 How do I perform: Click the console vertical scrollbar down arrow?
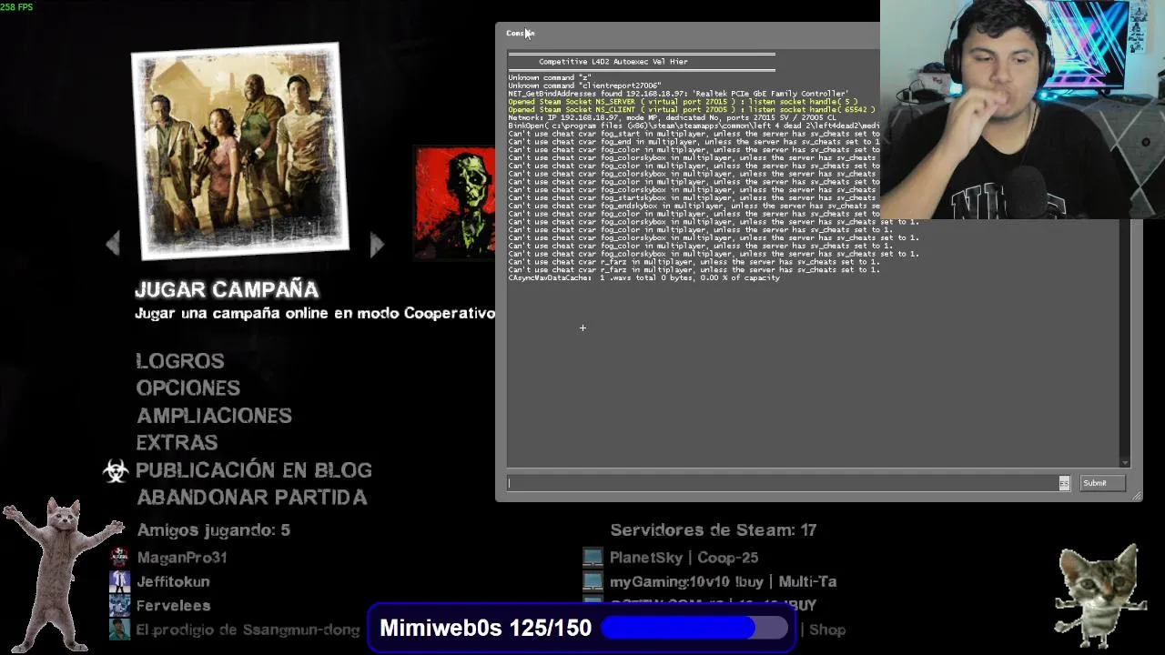click(x=1125, y=462)
